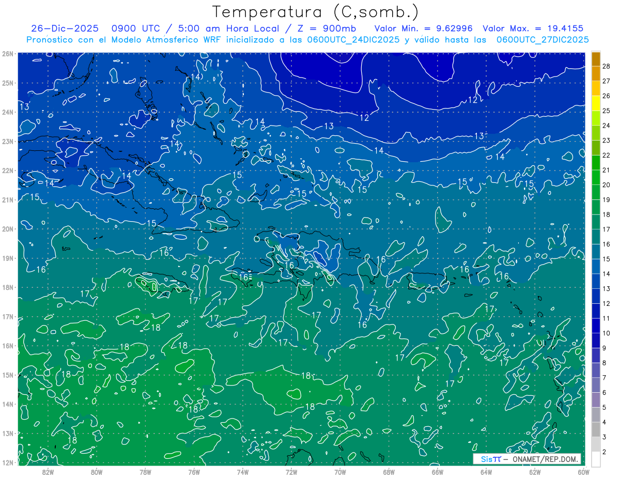Screen dimensions: 620x479
Task: Click the latitude axis label '20N'
Action: tap(7, 229)
